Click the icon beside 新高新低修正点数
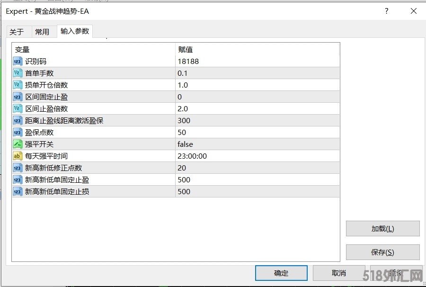Viewport: 426px width, 287px height. (18, 168)
